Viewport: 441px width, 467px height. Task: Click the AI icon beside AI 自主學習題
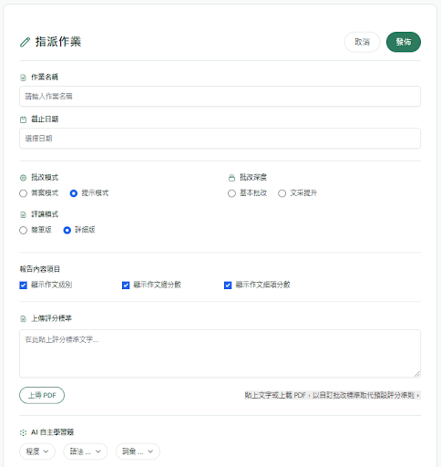pos(23,432)
